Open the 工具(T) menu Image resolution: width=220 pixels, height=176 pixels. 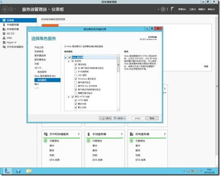pos(192,9)
